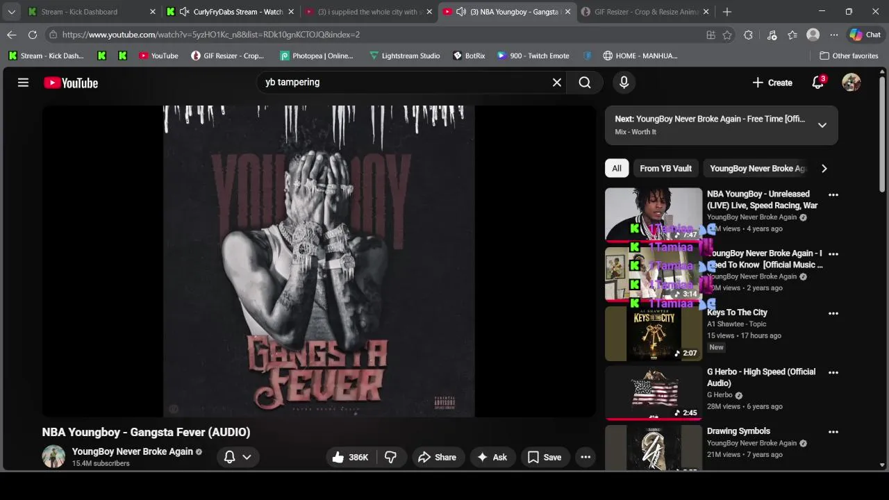Viewport: 889px width, 500px height.
Task: Expand the Next up playlist panel chevron
Action: [x=822, y=125]
